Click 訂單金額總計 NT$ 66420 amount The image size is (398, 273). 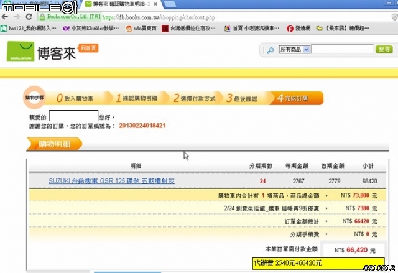click(x=359, y=221)
